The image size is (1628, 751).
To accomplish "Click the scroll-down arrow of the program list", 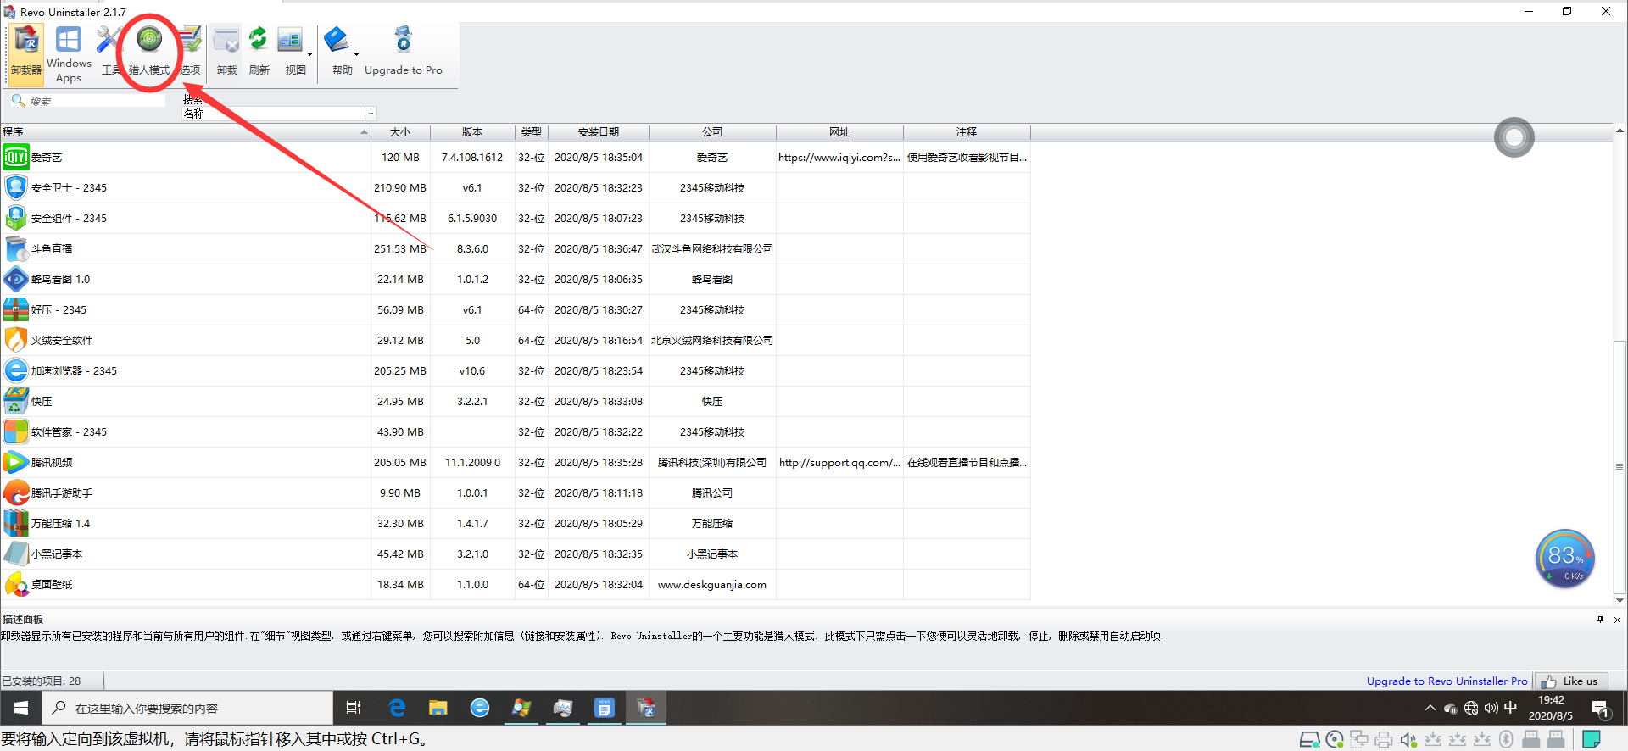I will [1620, 600].
